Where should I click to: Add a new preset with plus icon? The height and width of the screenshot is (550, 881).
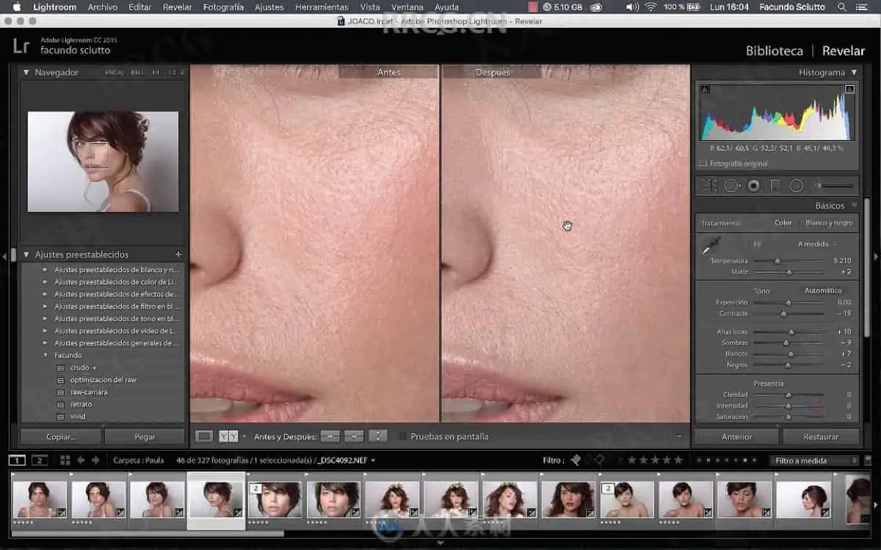point(178,254)
